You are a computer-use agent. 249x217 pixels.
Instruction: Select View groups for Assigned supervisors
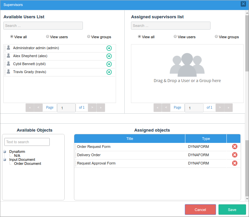[217, 37]
